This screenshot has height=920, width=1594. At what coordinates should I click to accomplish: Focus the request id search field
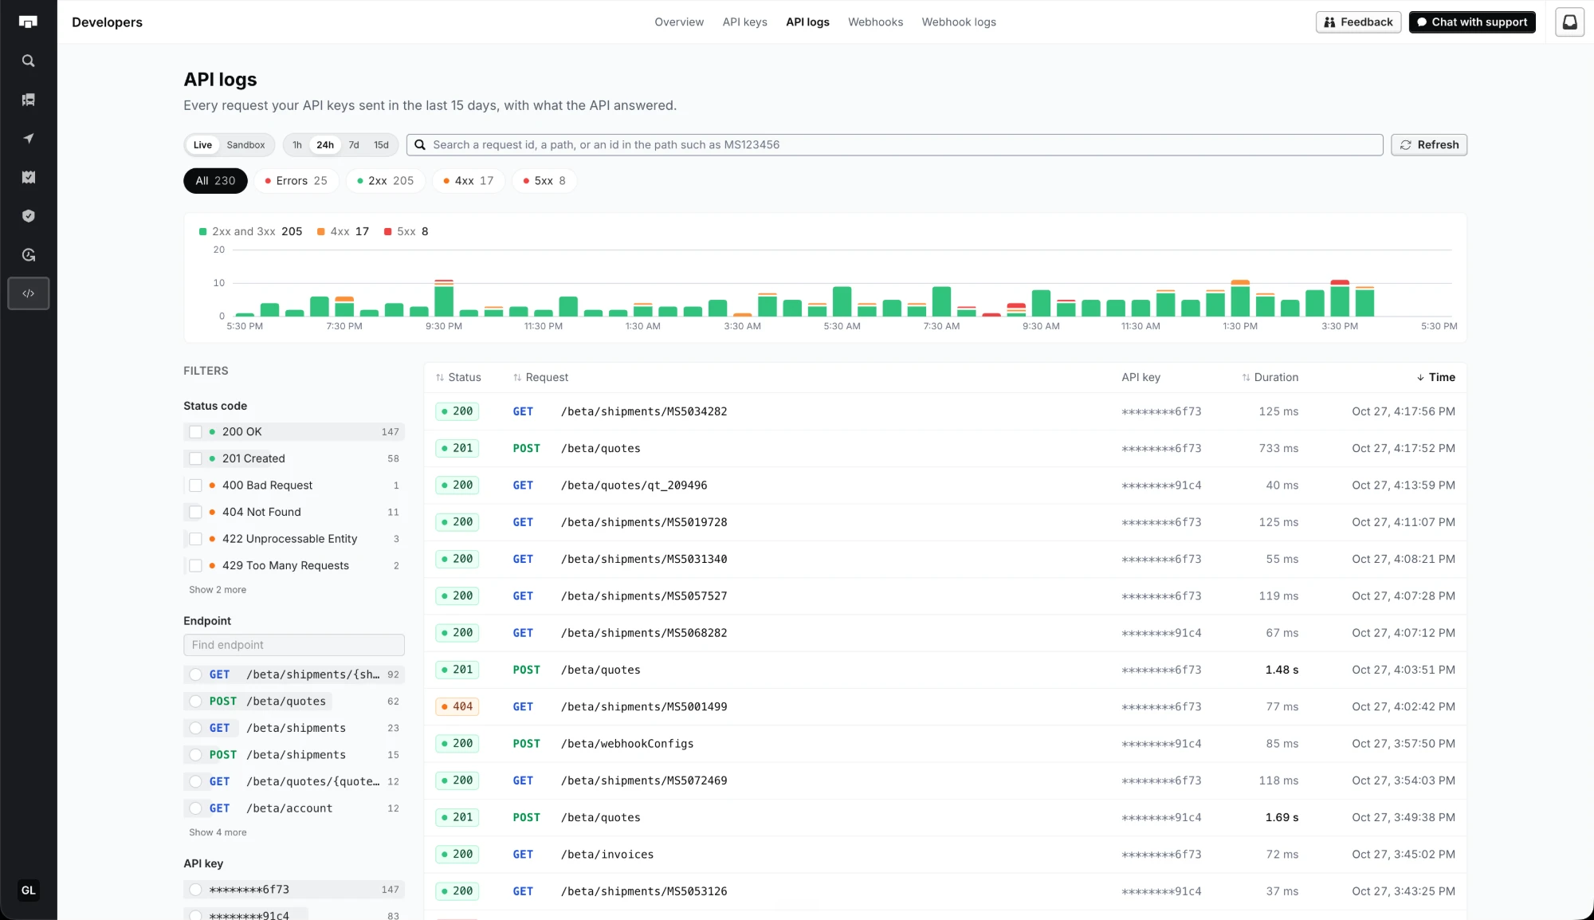coord(894,145)
